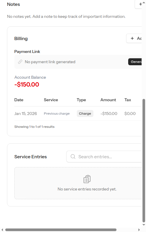Click 'No payment link generated' text
This screenshot has width=146, height=232.
click(x=50, y=62)
